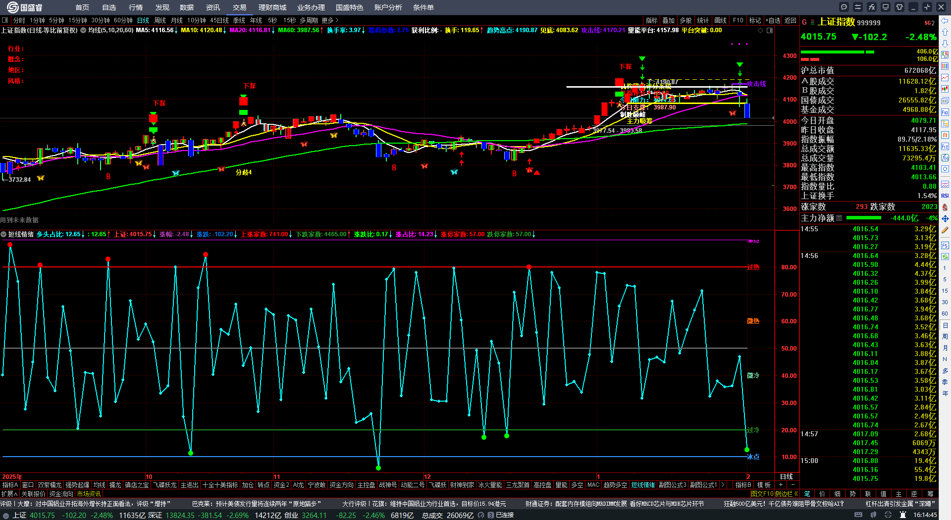Switch to weekly period 周 in right sidebar

click(945, 337)
